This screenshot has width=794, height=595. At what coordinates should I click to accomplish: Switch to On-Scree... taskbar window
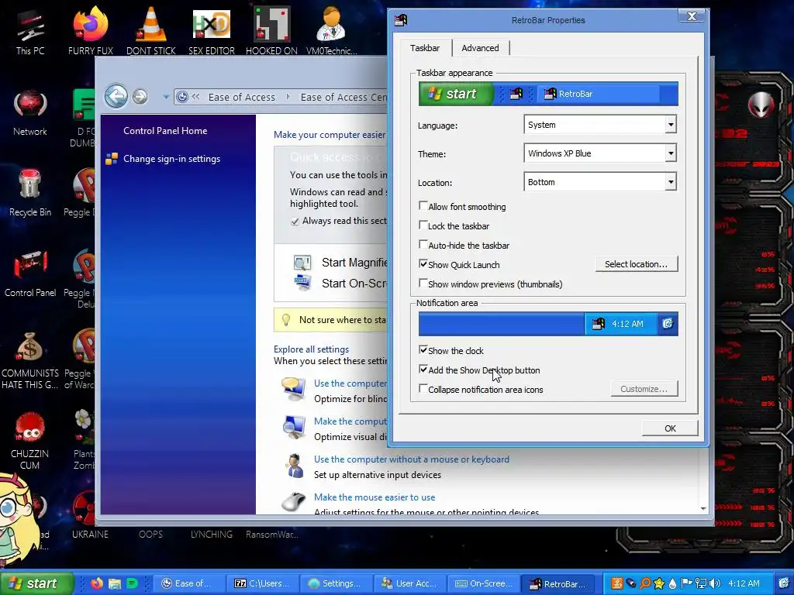(x=484, y=583)
